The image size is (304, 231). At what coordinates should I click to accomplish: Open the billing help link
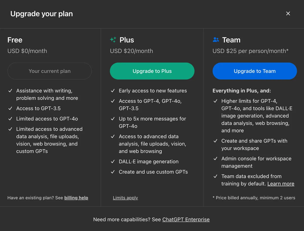76,198
